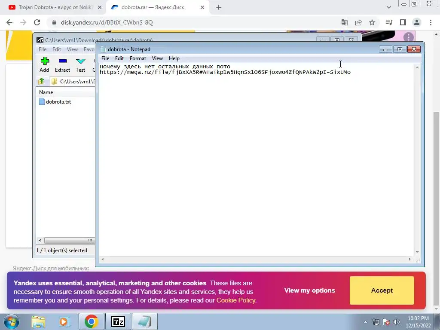Screen dimensions: 440x330
Task: Click the mega.nz URL line in Notepad
Action: [225, 72]
